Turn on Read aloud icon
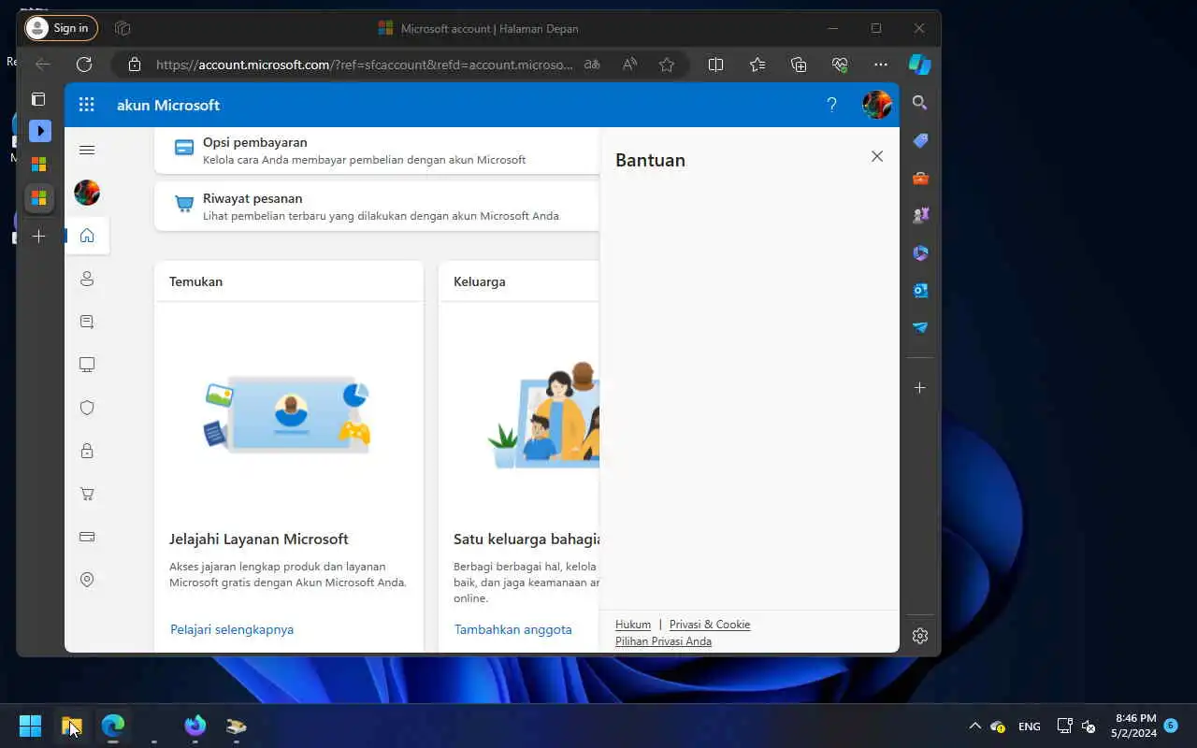Screen dimensions: 1197x748 coord(629,65)
